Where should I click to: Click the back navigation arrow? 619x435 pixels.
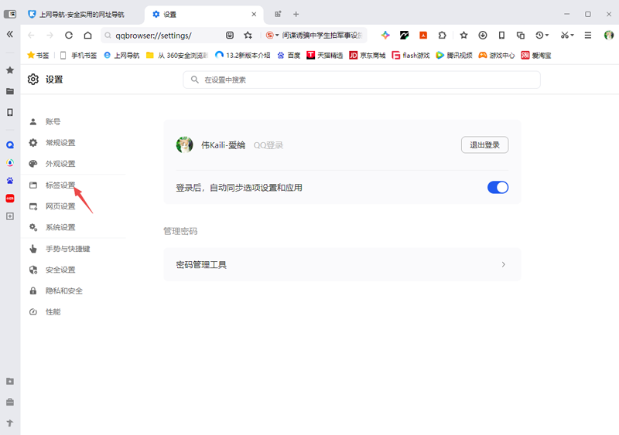pos(31,36)
